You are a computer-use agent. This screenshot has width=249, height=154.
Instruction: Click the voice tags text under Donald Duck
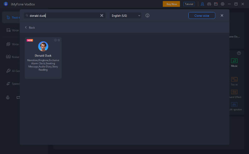(43, 65)
